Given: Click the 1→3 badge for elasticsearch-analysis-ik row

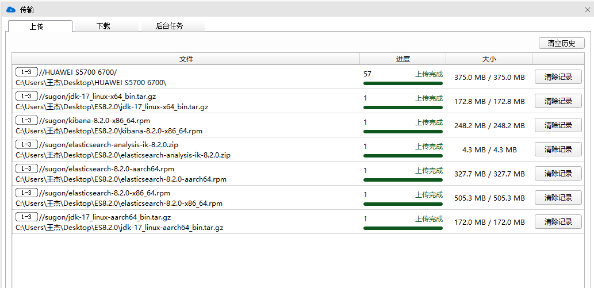Looking at the screenshot, I should [26, 144].
